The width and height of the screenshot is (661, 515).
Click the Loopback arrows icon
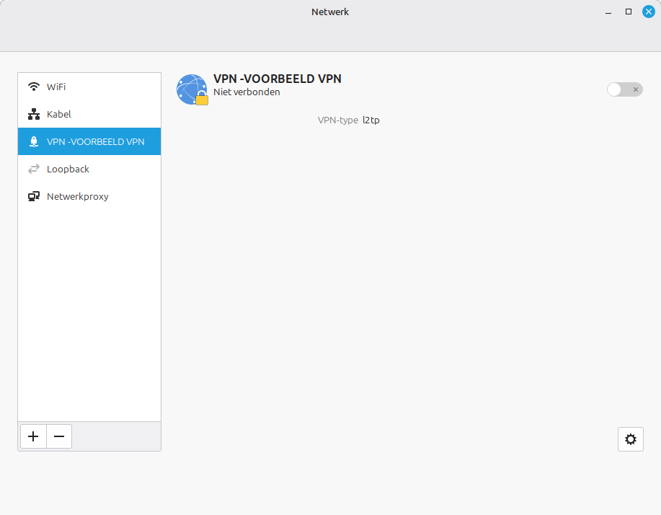point(34,169)
